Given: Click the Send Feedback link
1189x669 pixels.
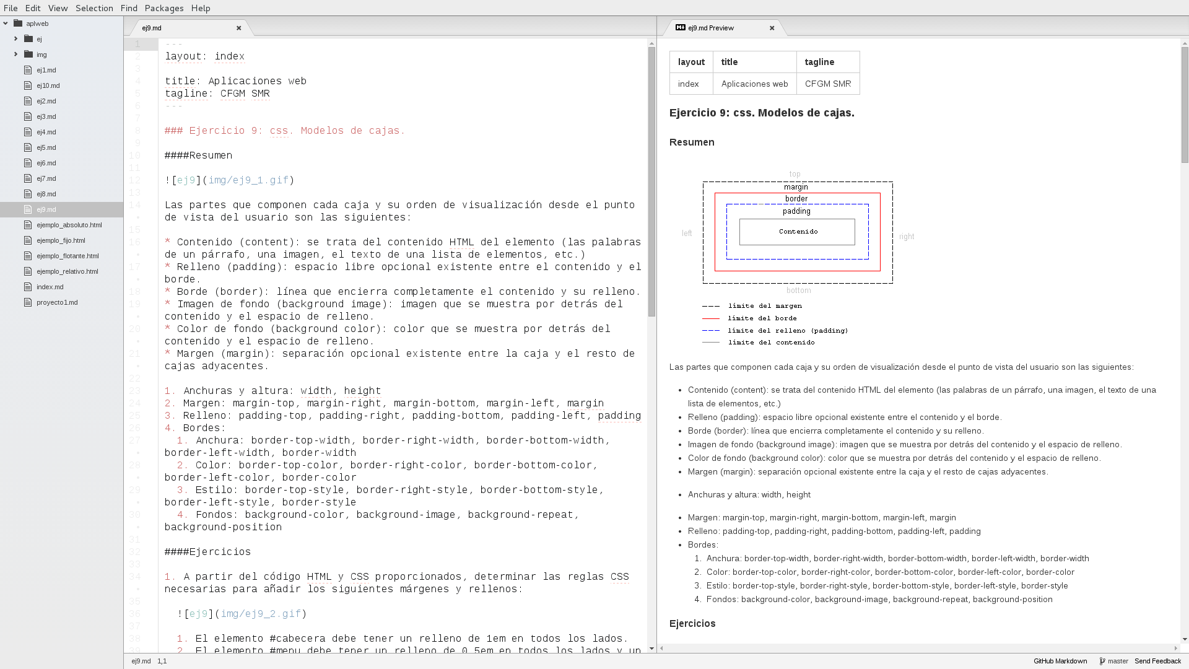Looking at the screenshot, I should (1157, 661).
